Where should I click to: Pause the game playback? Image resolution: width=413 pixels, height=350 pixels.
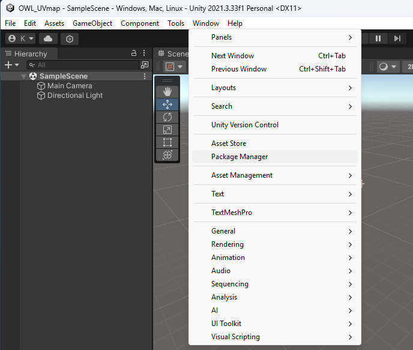(378, 38)
